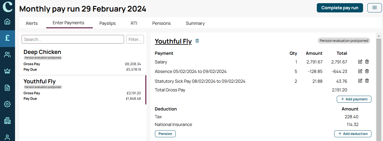Image resolution: width=383 pixels, height=141 pixels.
Task: Click the employee Search field
Action: [x=73, y=39]
